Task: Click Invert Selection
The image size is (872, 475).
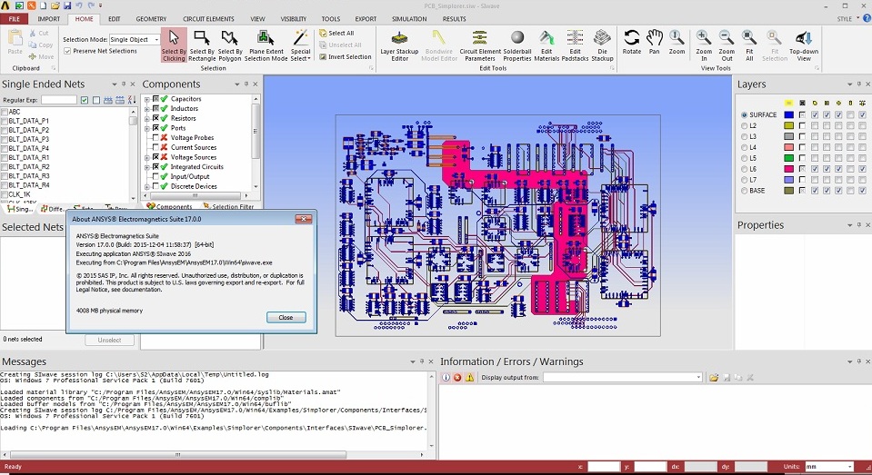Action: 345,56
